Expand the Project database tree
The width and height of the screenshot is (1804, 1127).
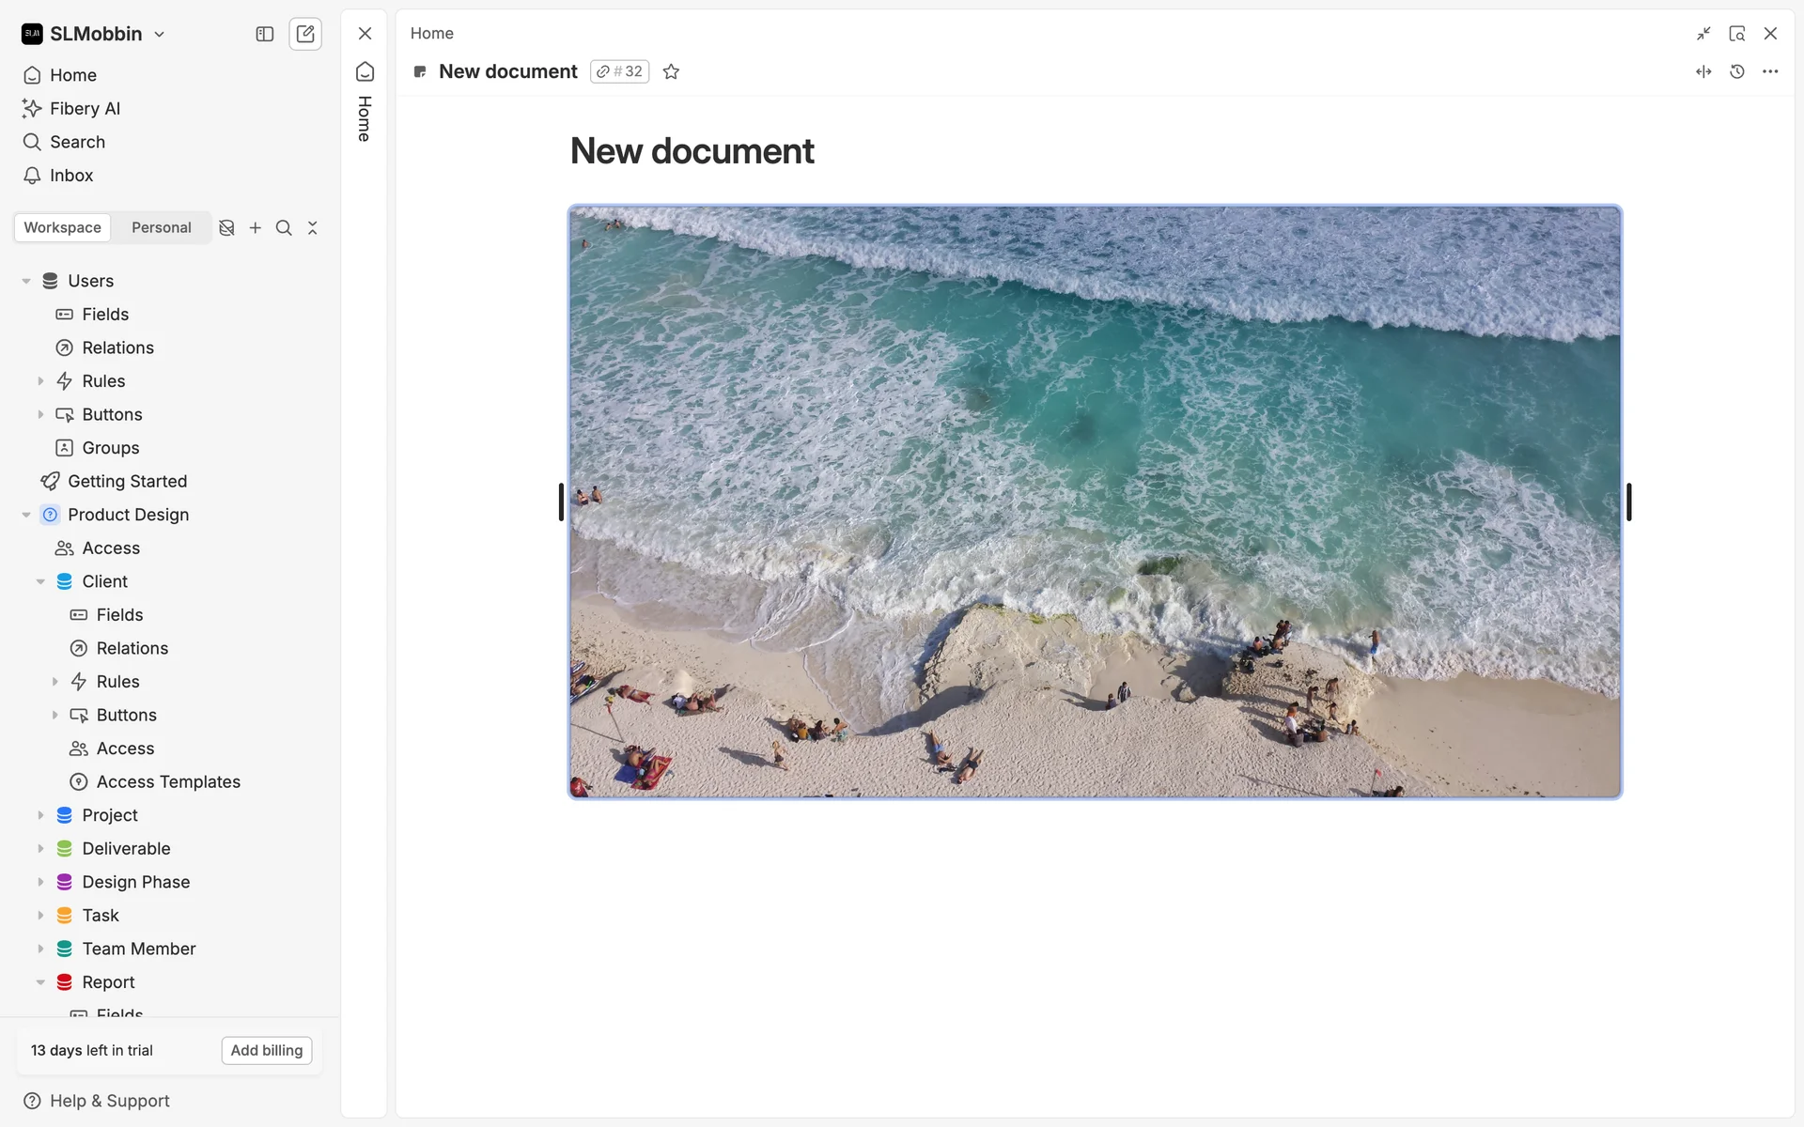click(40, 815)
